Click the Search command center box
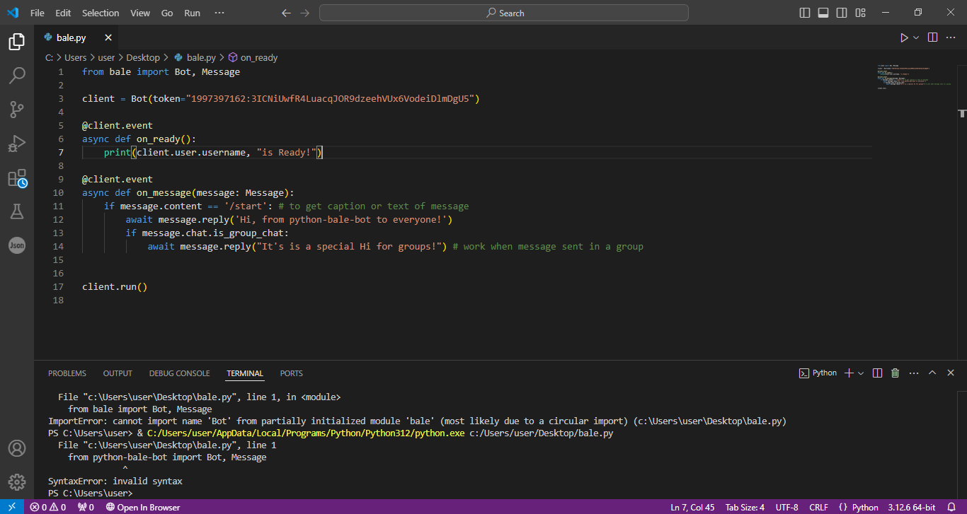 pos(504,13)
